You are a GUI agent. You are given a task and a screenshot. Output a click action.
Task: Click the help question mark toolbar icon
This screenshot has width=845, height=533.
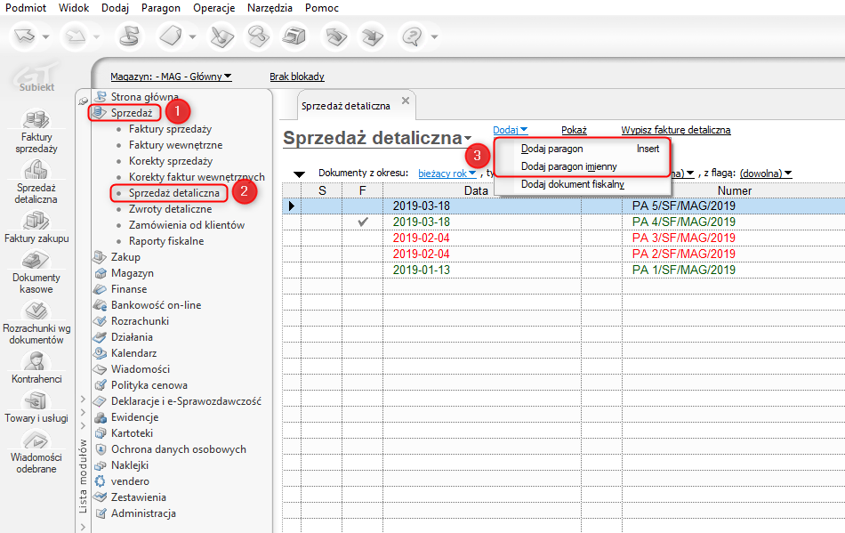tap(412, 36)
